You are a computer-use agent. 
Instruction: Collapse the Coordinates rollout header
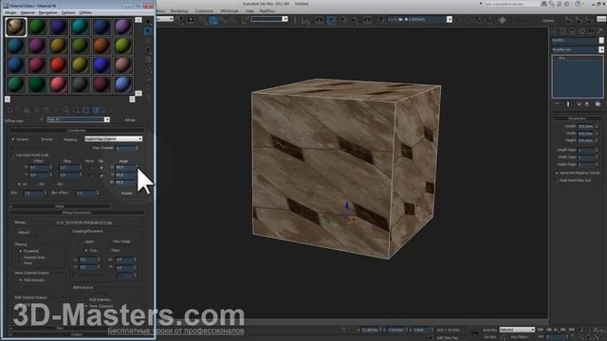[77, 131]
